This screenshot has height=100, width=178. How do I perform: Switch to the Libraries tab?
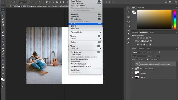pyautogui.click(x=135, y=32)
